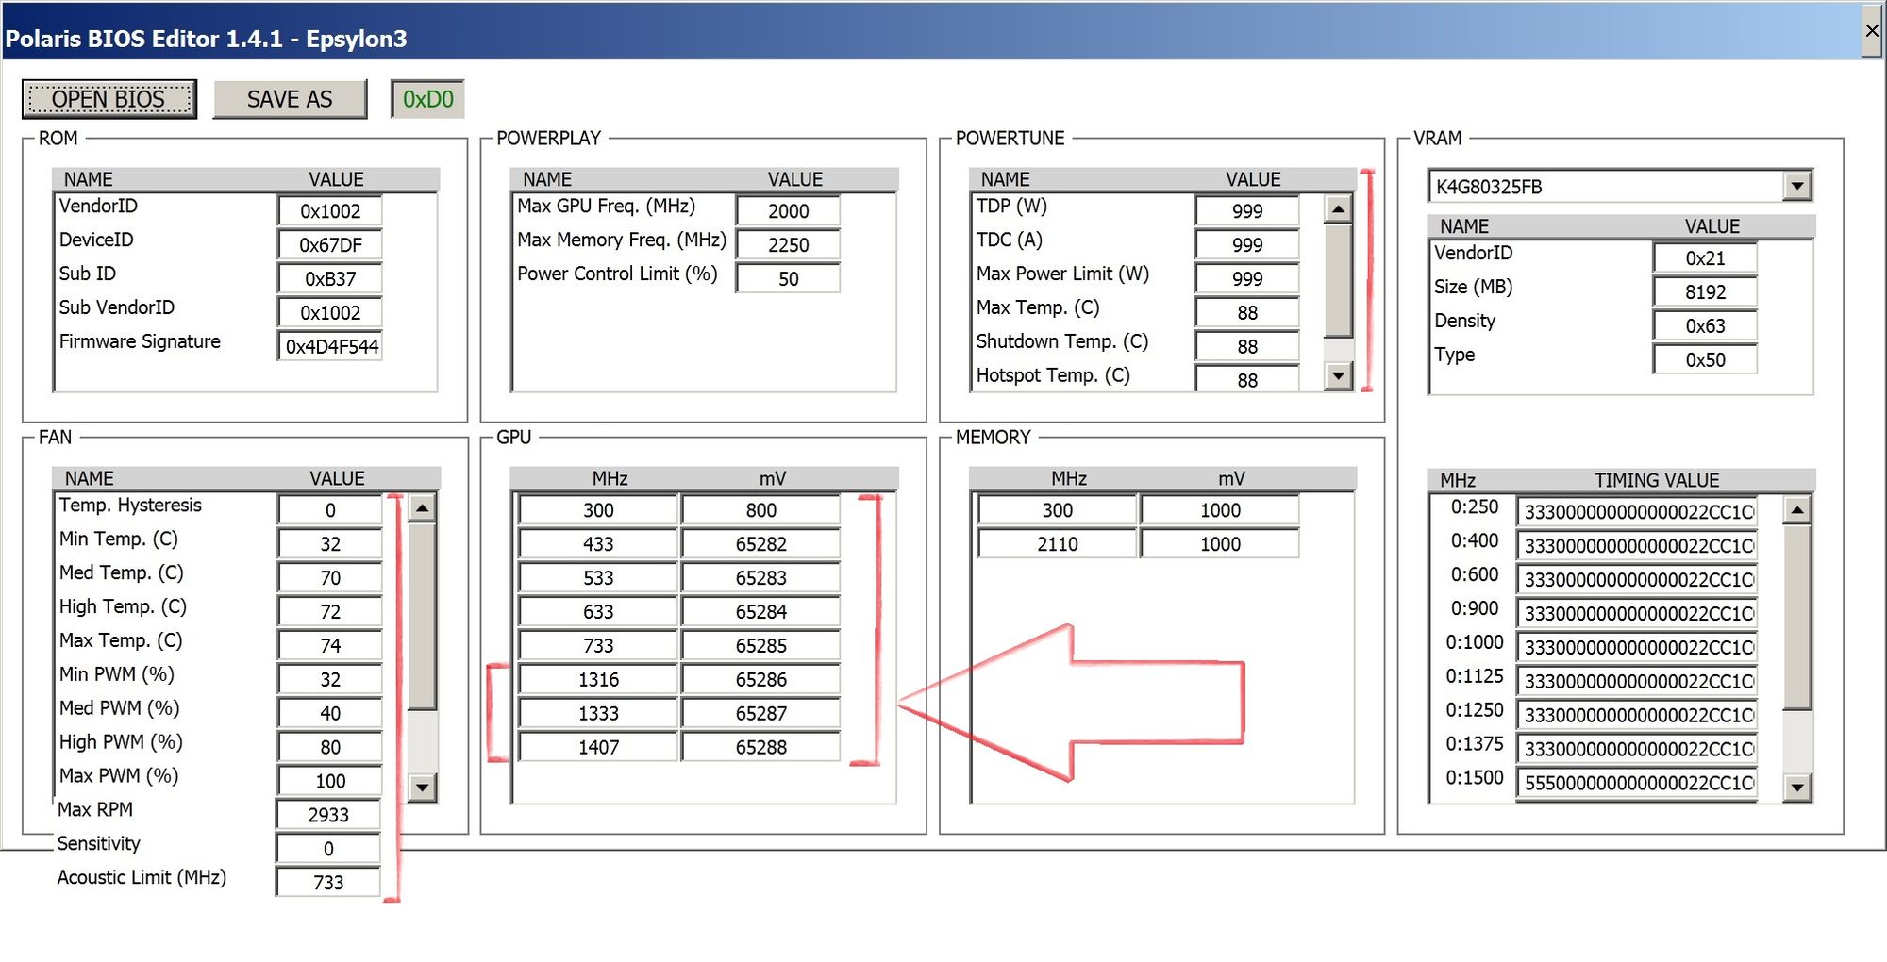Edit the Shutdown Temp. (C) value
Image resolution: width=1887 pixels, height=962 pixels.
pos(1246,346)
